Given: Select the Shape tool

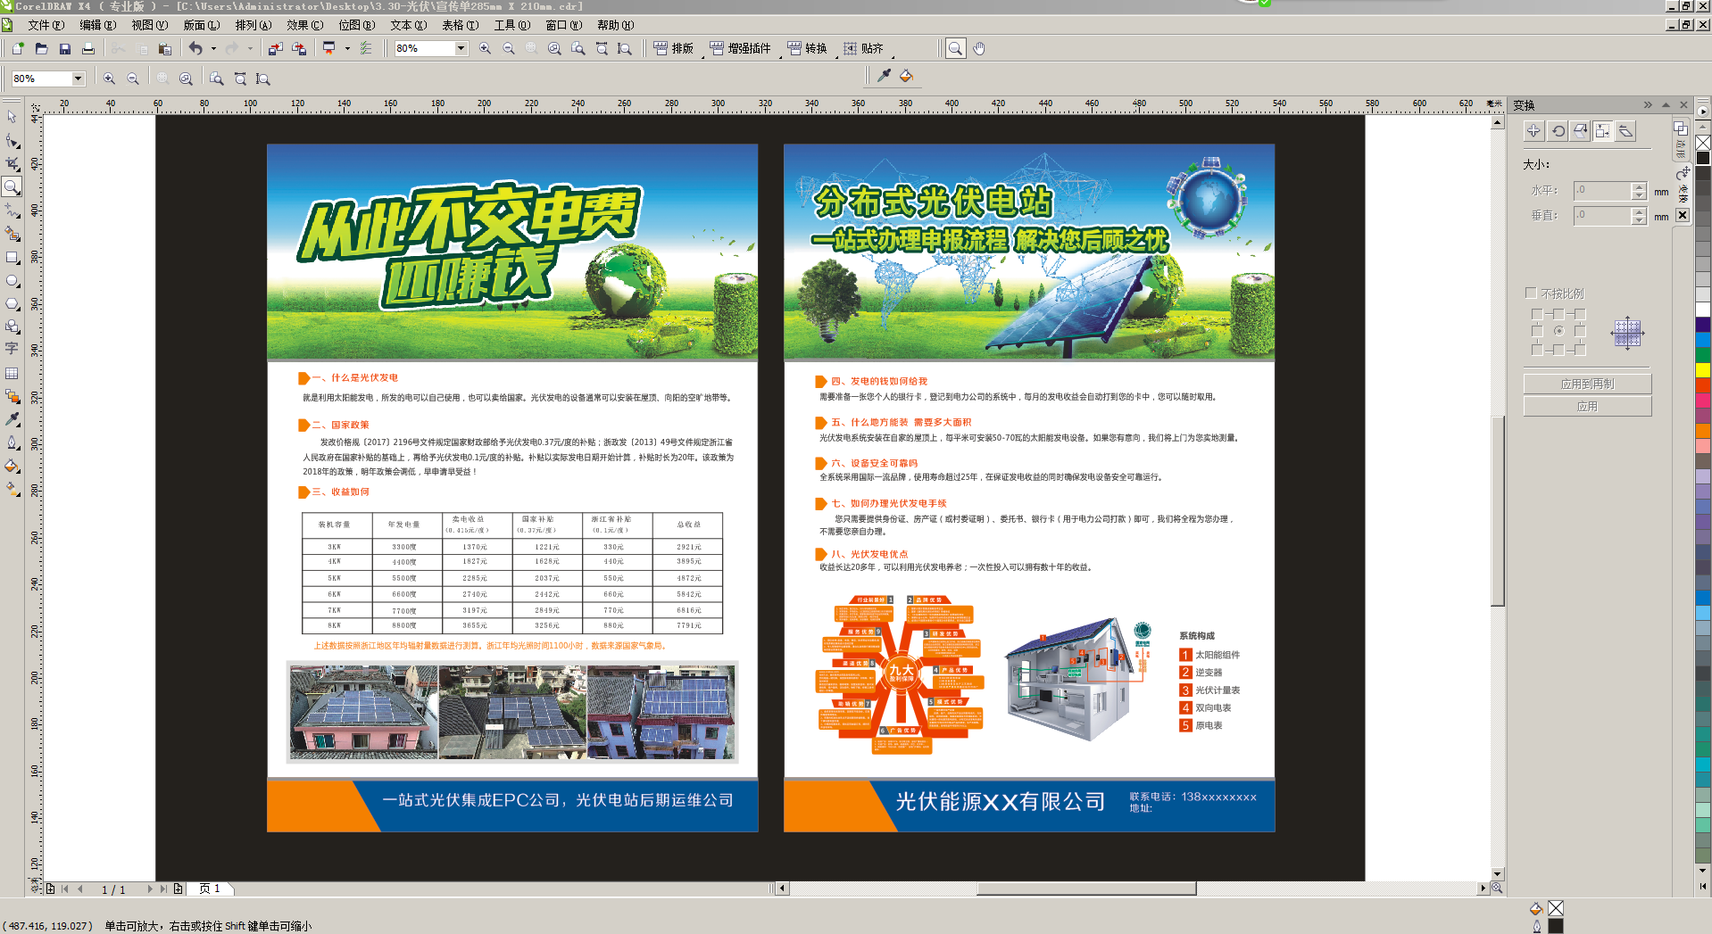Looking at the screenshot, I should tap(12, 140).
